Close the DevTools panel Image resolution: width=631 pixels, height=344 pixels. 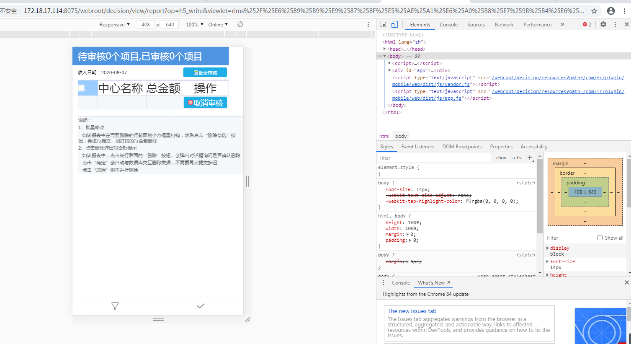coord(626,25)
